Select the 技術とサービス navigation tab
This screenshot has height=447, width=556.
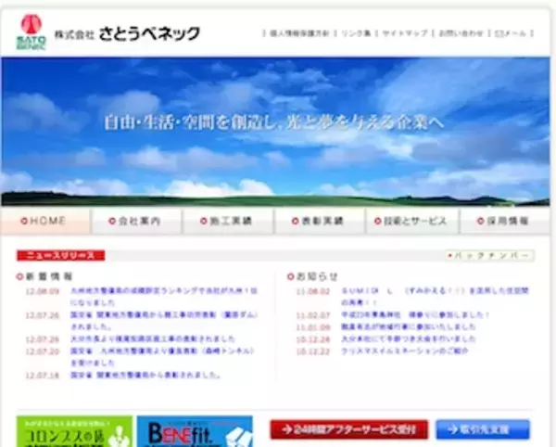(x=411, y=221)
